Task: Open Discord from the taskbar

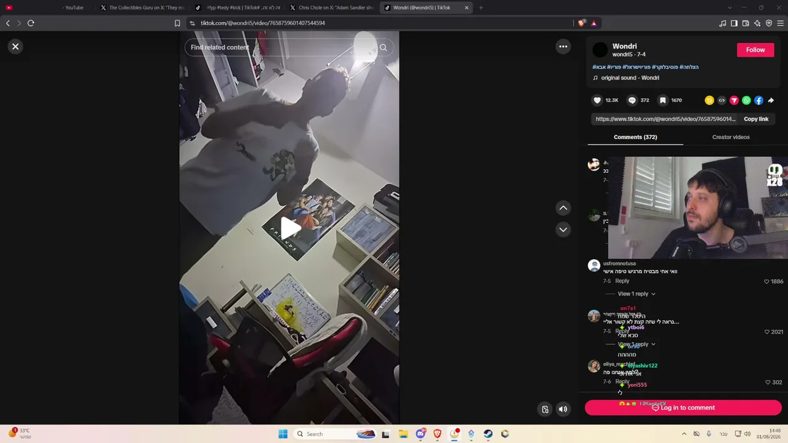Action: pos(420,434)
